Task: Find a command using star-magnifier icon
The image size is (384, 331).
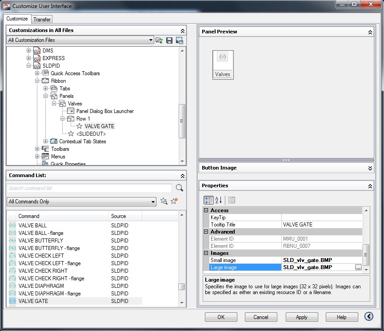Action: pos(164,201)
